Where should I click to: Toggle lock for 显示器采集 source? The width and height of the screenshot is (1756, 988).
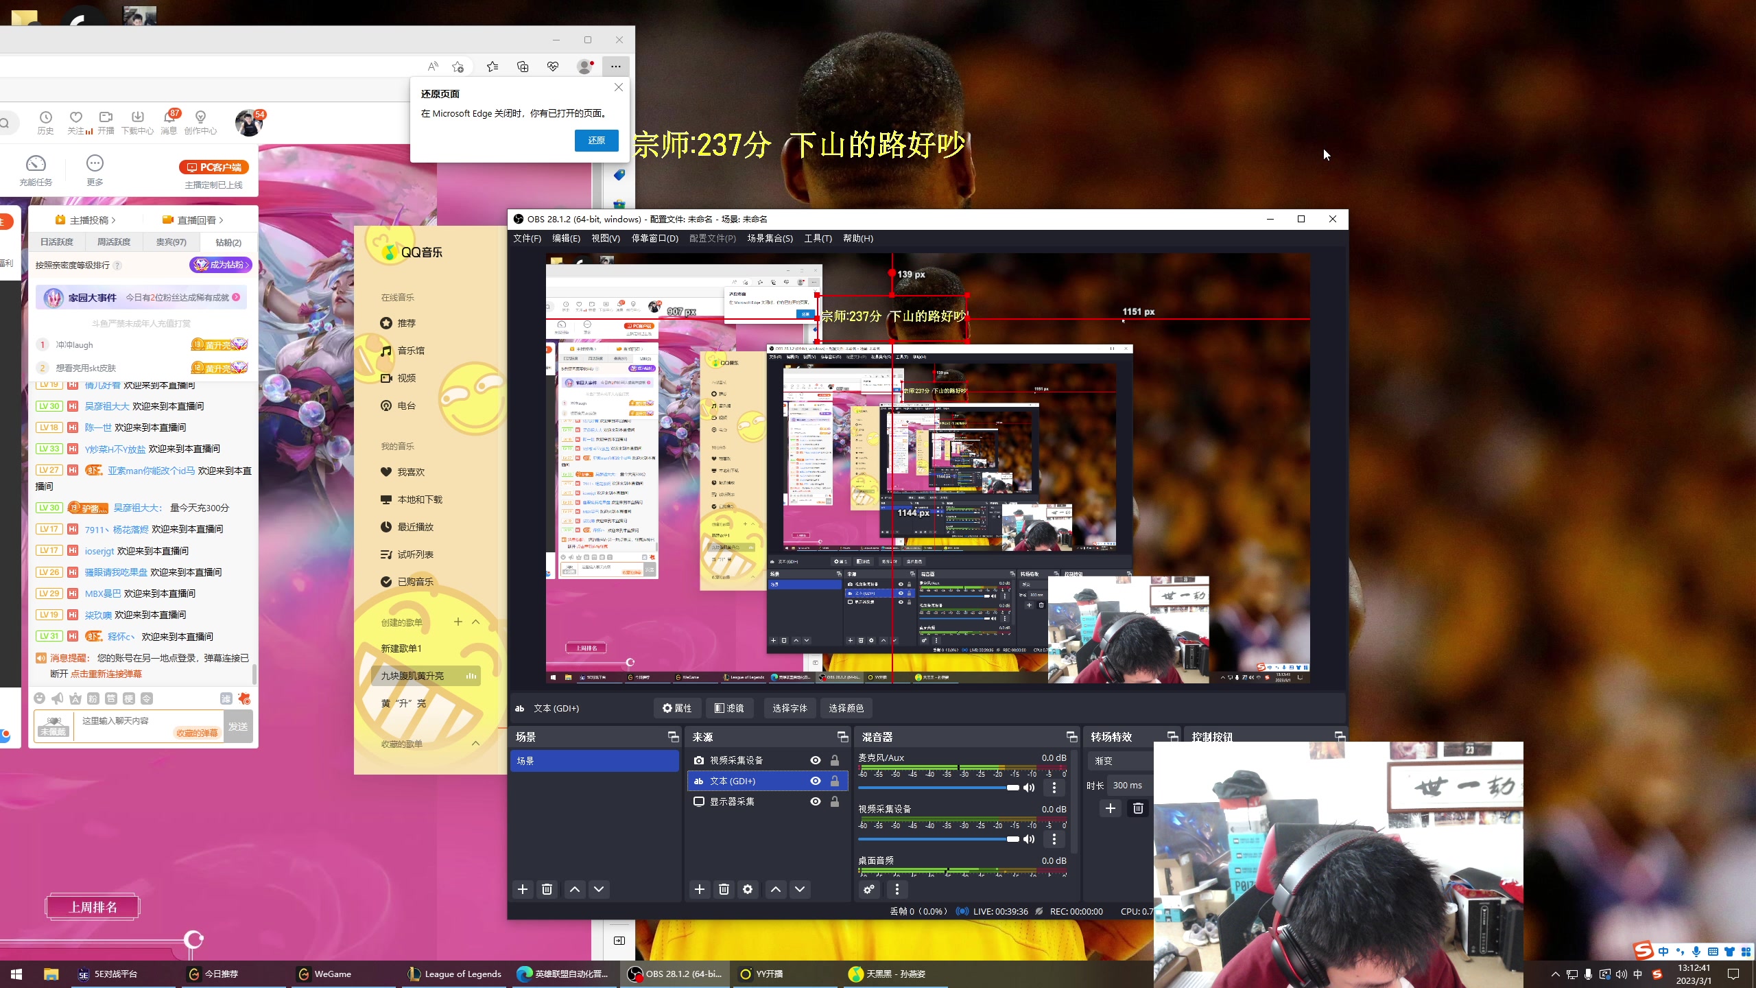[835, 801]
